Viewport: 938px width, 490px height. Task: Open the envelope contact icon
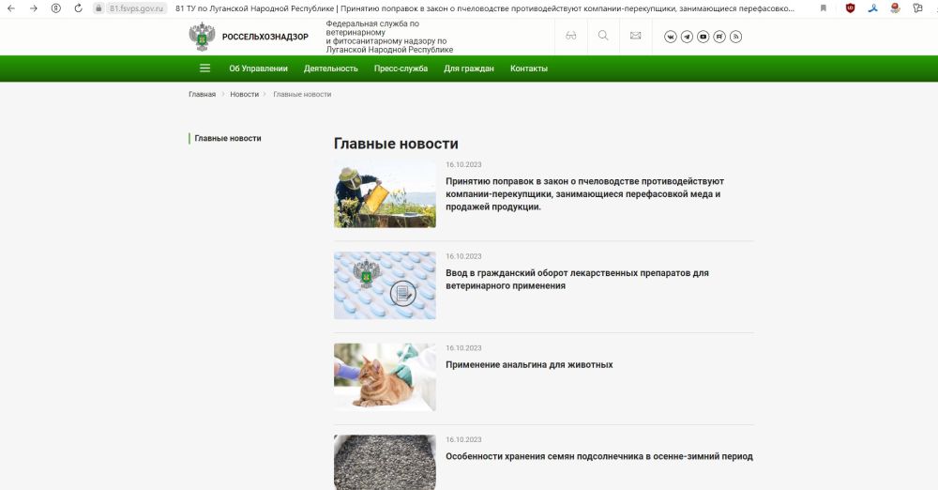tap(635, 36)
